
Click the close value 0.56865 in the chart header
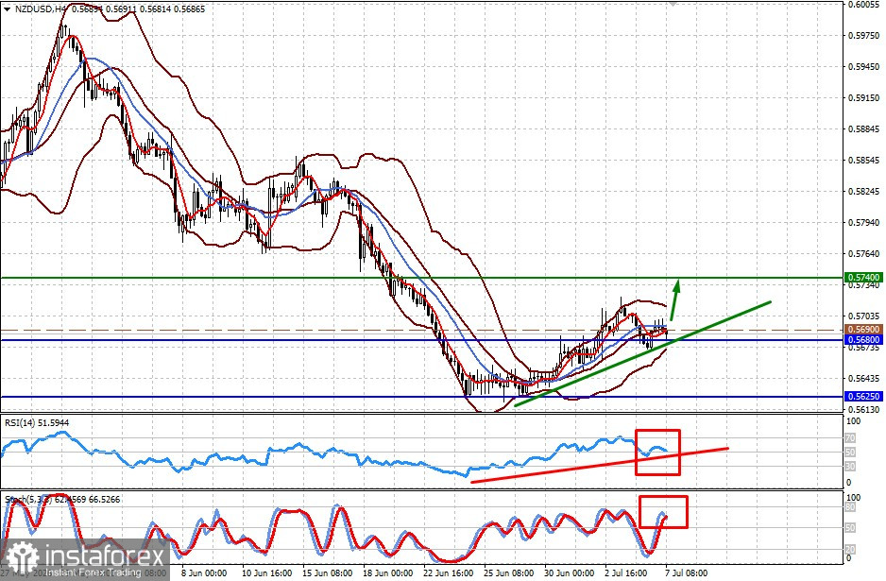189,9
